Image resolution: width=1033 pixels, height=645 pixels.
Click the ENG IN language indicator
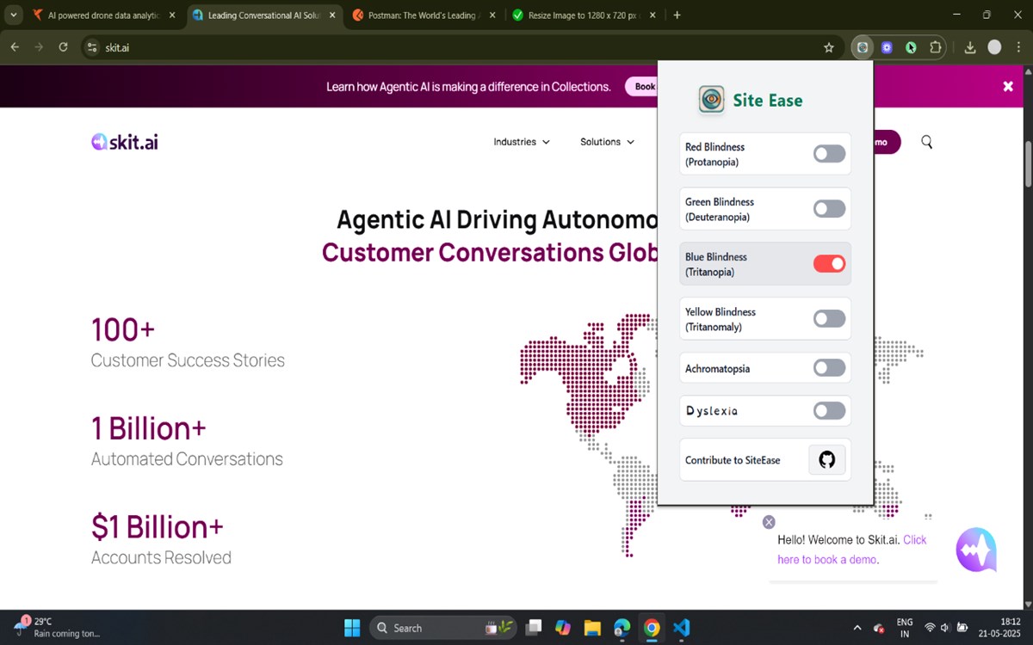905,627
